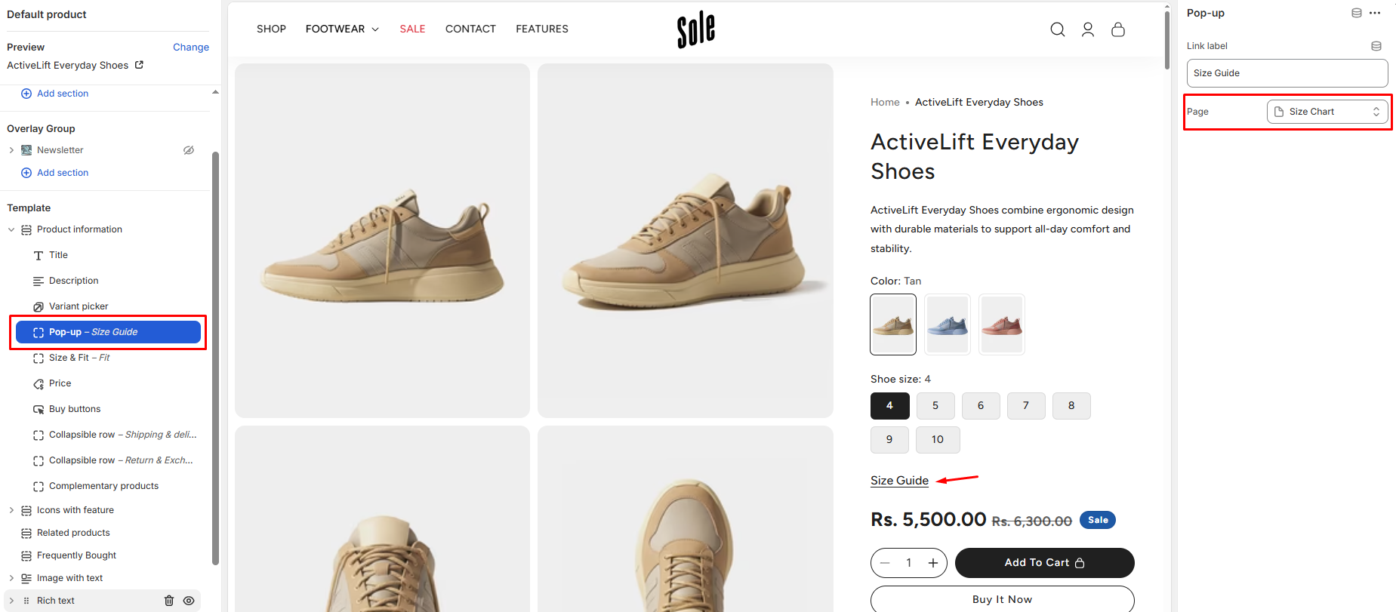Select shoe size 7 option
The image size is (1396, 612).
click(1026, 406)
